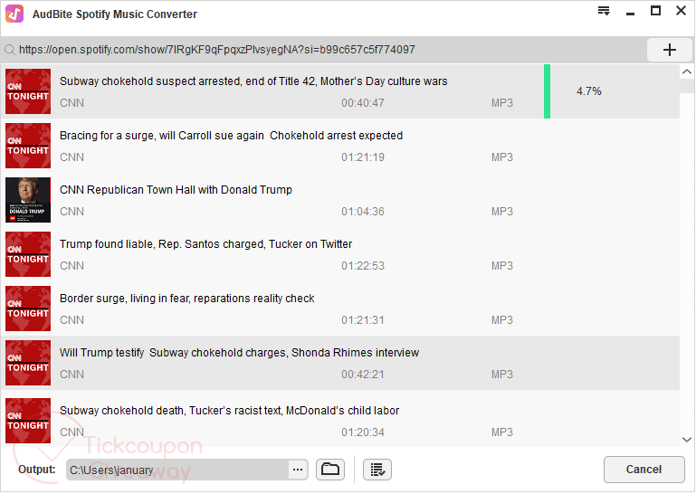This screenshot has height=494, width=696.
Task: Cancel the conversion
Action: pyautogui.click(x=644, y=470)
